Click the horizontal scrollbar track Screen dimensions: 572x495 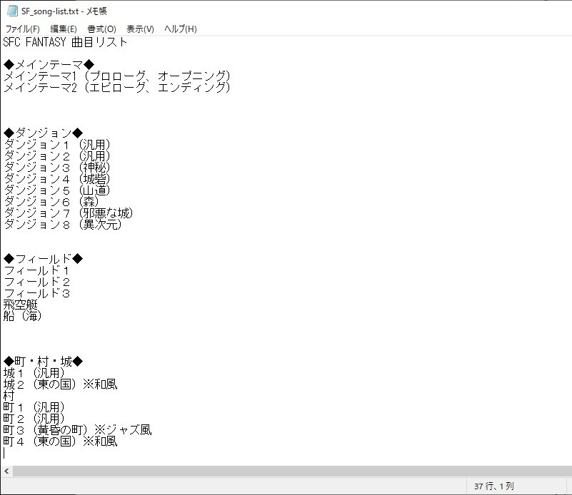pyautogui.click(x=292, y=471)
